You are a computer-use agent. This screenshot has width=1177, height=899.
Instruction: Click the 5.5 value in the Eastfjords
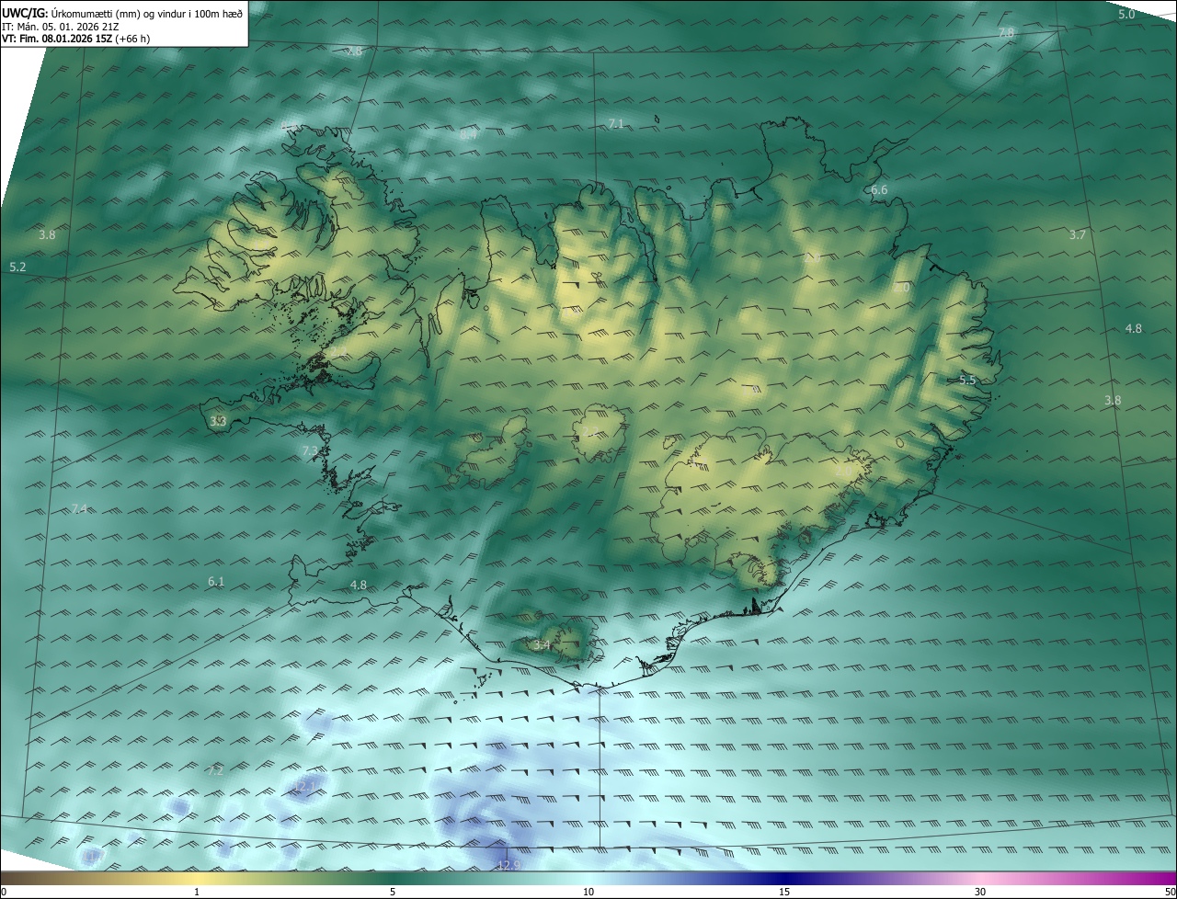tap(967, 381)
